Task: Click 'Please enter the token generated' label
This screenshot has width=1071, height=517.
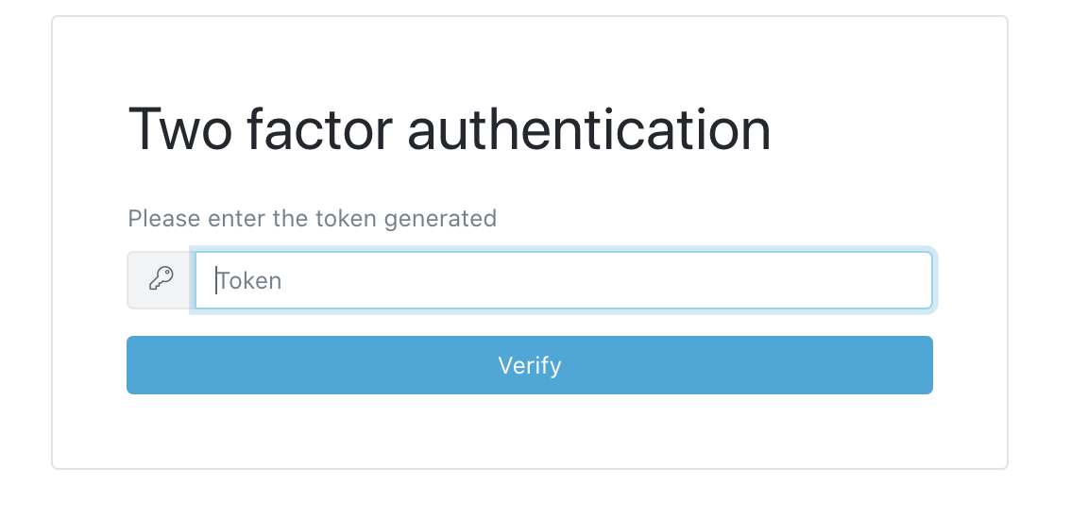Action: pos(312,219)
